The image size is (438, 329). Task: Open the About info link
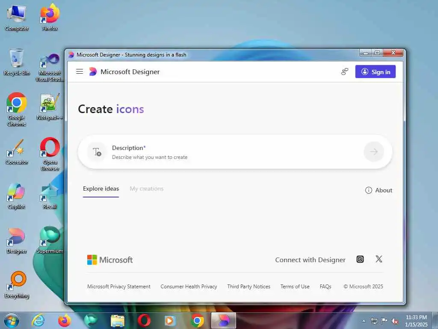(379, 190)
